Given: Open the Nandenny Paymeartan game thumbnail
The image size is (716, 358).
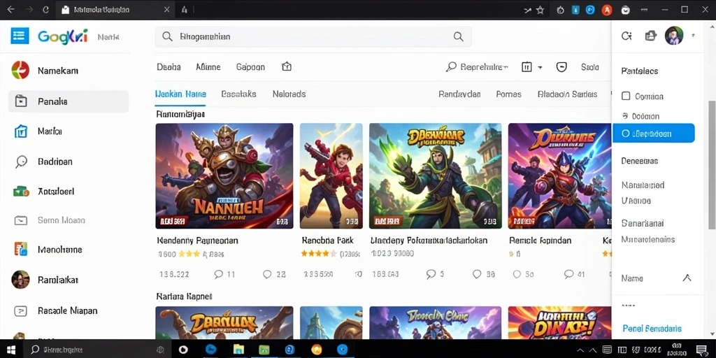Looking at the screenshot, I should tap(224, 176).
